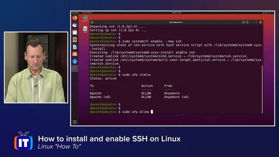Click the terminal search icon in the title bar
Image resolution: width=279 pixels, height=157 pixels.
[243, 22]
